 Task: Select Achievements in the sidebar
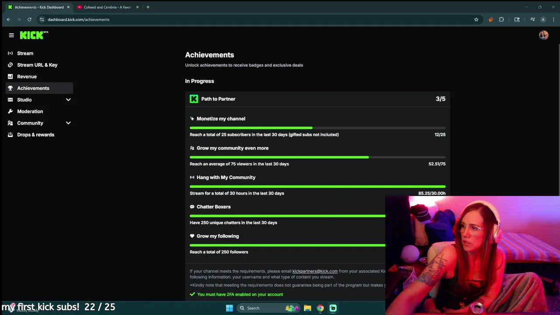click(x=39, y=88)
